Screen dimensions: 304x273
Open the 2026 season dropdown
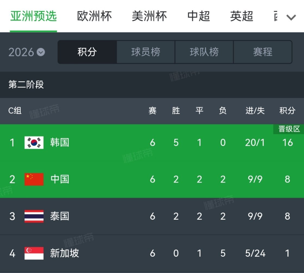coord(26,52)
